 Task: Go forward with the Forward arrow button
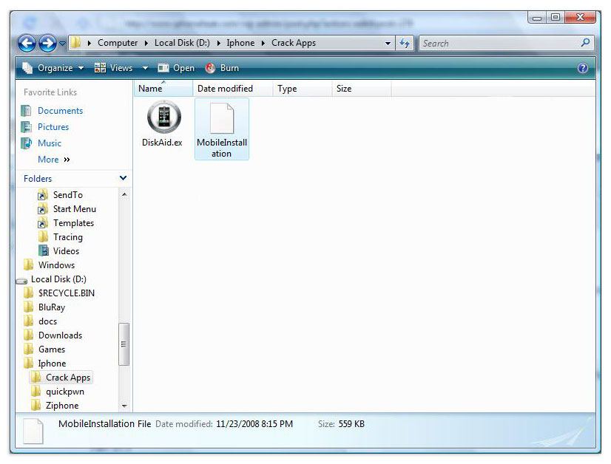point(47,43)
